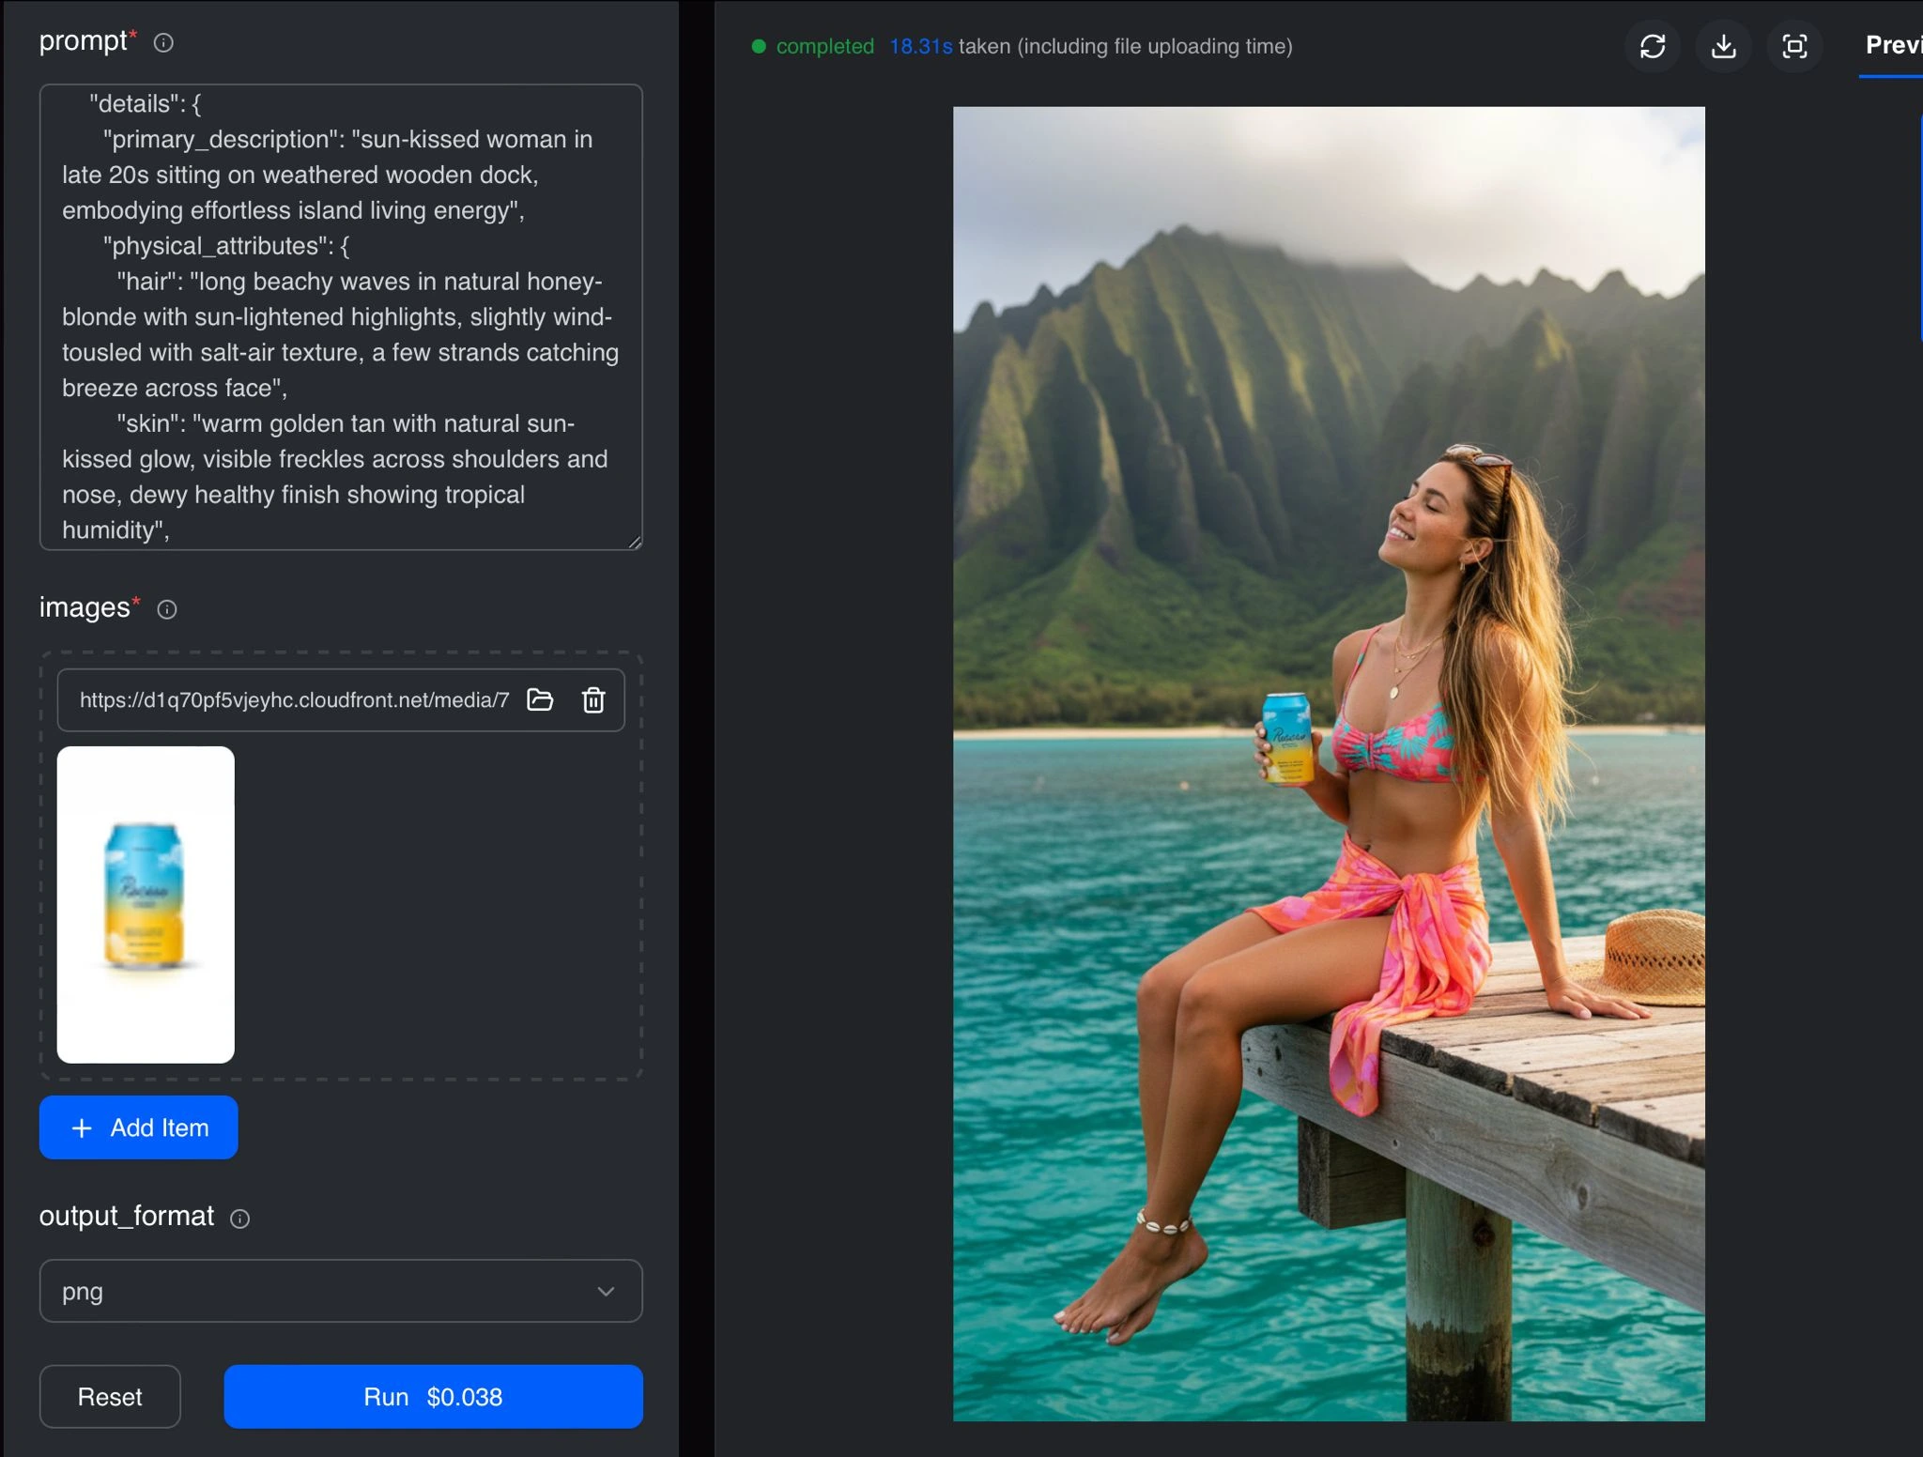Click the dropdown chevron arrow
The image size is (1923, 1457).
coord(607,1291)
